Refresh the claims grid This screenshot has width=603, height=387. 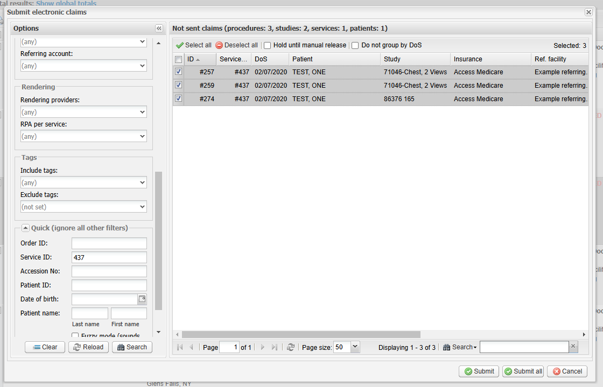pyautogui.click(x=291, y=348)
